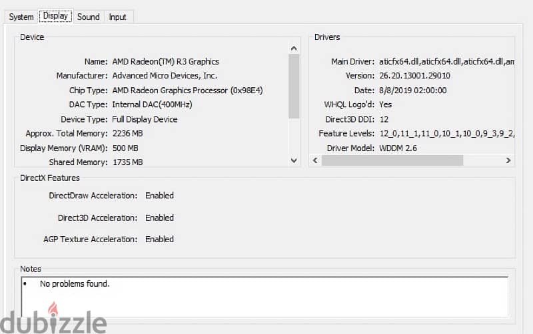
Task: Click the 'Display Memory (VRAM):' label
Action: (63, 148)
